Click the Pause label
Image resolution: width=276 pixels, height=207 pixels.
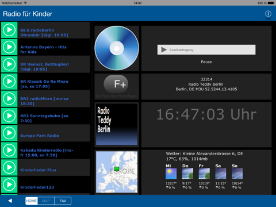pyautogui.click(x=206, y=62)
